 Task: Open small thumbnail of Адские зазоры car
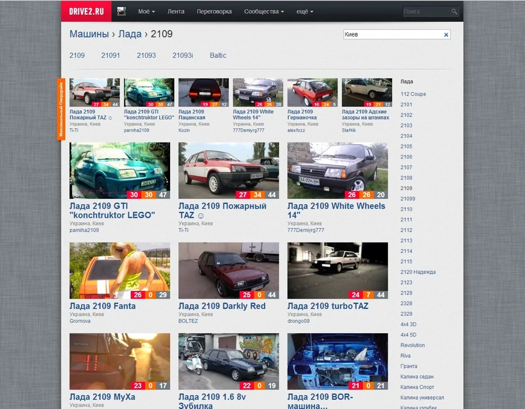[x=367, y=92]
